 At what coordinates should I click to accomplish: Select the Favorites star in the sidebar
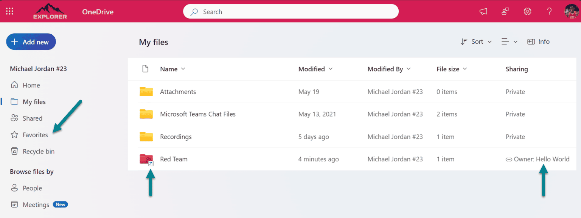[x=36, y=135]
